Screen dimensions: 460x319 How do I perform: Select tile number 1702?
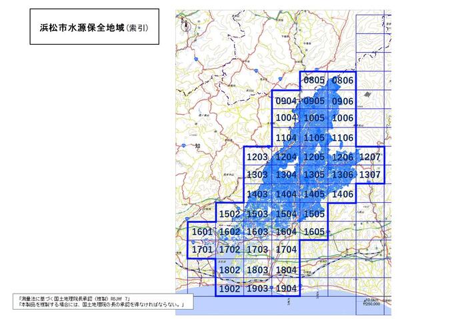pos(230,250)
